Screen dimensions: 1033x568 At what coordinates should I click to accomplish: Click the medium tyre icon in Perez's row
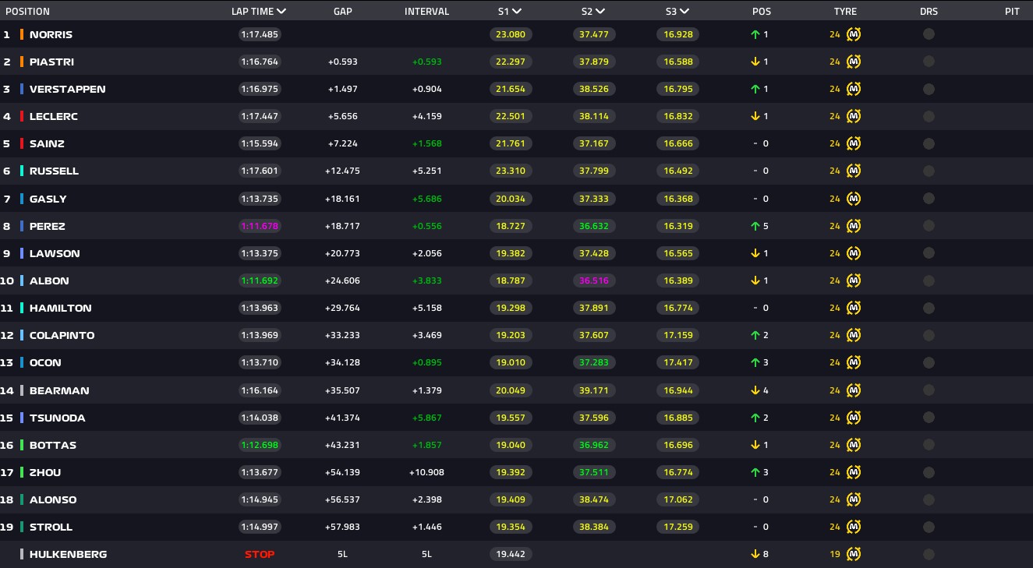(854, 226)
